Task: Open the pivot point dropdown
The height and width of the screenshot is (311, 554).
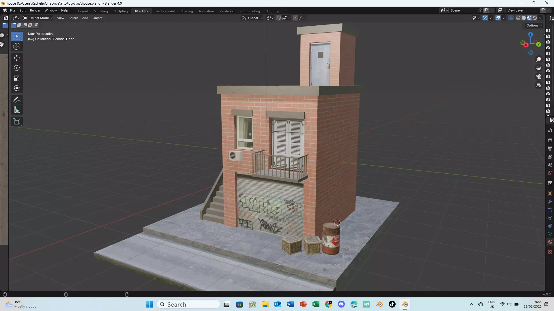Action: coord(270,18)
